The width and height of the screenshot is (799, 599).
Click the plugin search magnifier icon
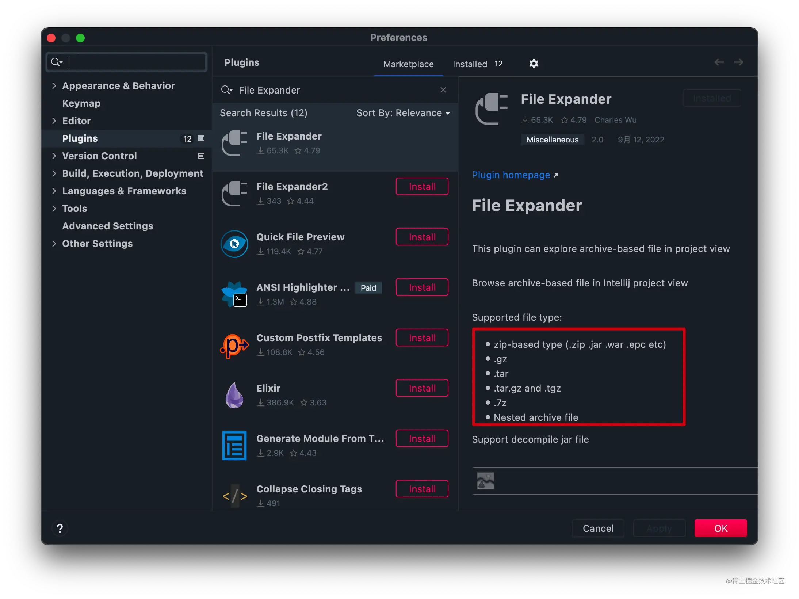(x=227, y=90)
